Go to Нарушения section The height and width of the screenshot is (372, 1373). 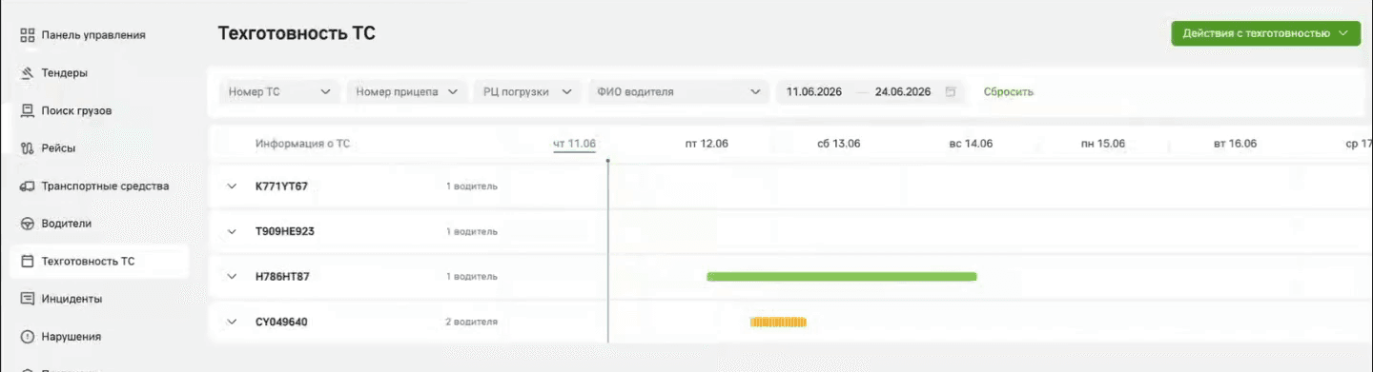tap(72, 337)
